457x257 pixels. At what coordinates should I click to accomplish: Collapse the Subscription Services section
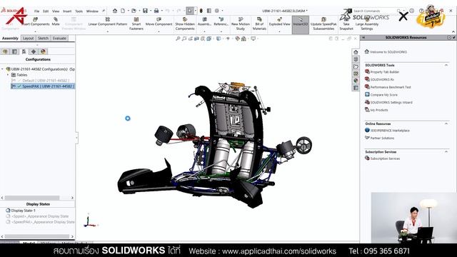pos(446,152)
